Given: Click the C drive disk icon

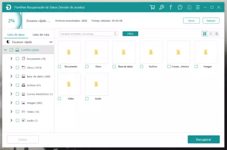Looking at the screenshot, I should (x=18, y=50).
